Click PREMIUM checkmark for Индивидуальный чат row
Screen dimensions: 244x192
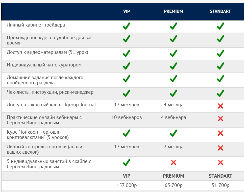tap(173, 66)
